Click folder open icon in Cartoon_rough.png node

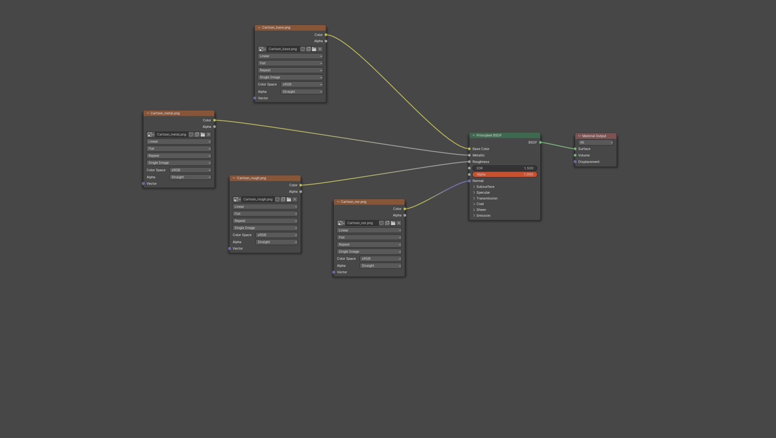coord(289,199)
